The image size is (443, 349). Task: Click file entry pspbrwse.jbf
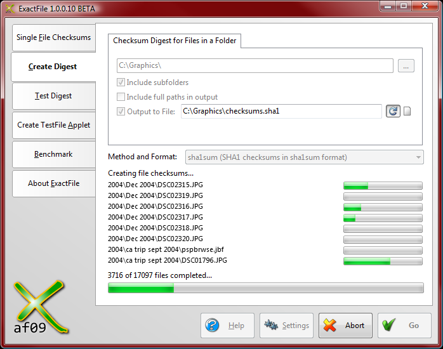[166, 249]
